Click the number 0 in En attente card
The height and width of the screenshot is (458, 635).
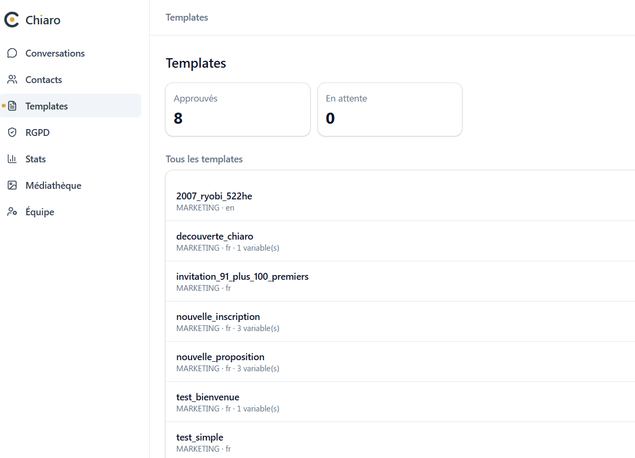point(330,118)
